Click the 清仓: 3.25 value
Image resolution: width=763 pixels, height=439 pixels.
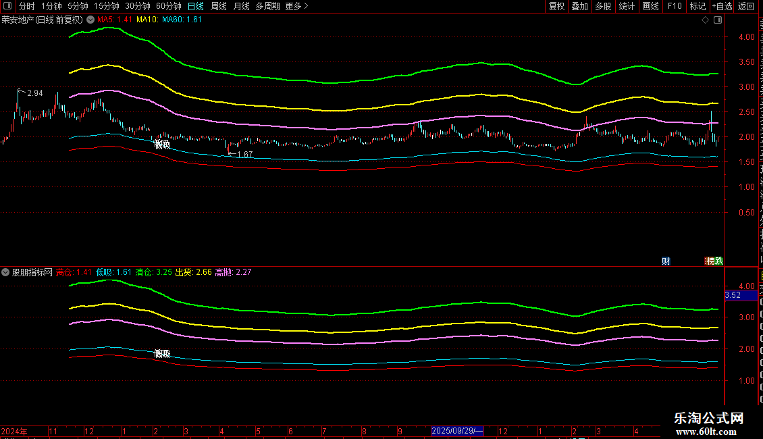point(154,273)
